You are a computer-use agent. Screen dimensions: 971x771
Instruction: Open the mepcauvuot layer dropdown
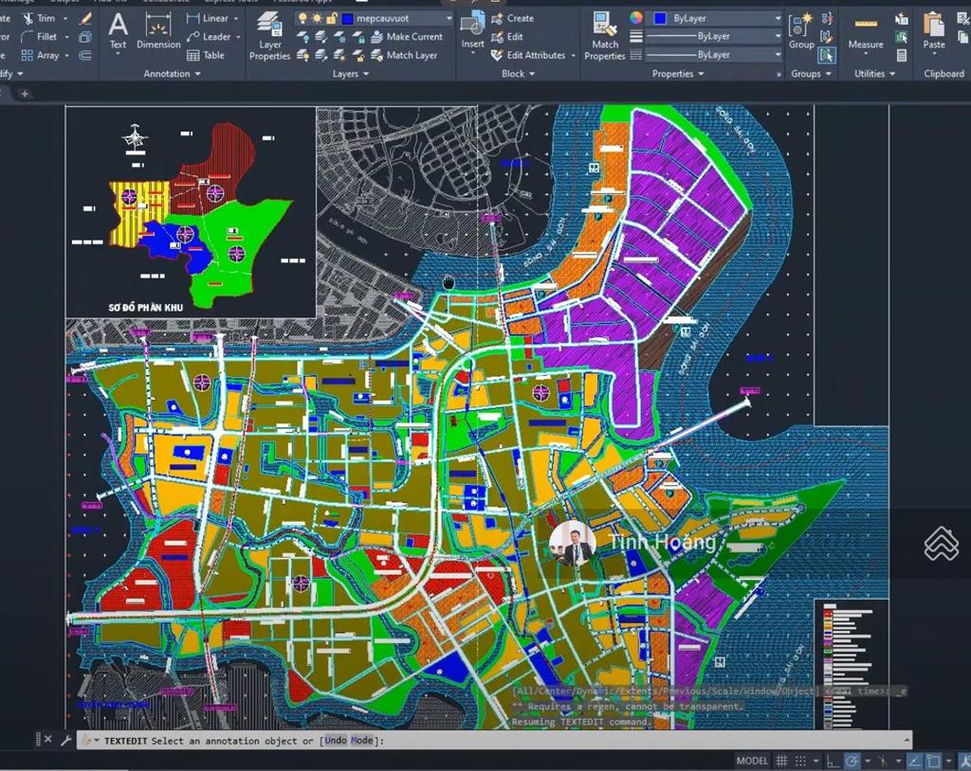[449, 19]
